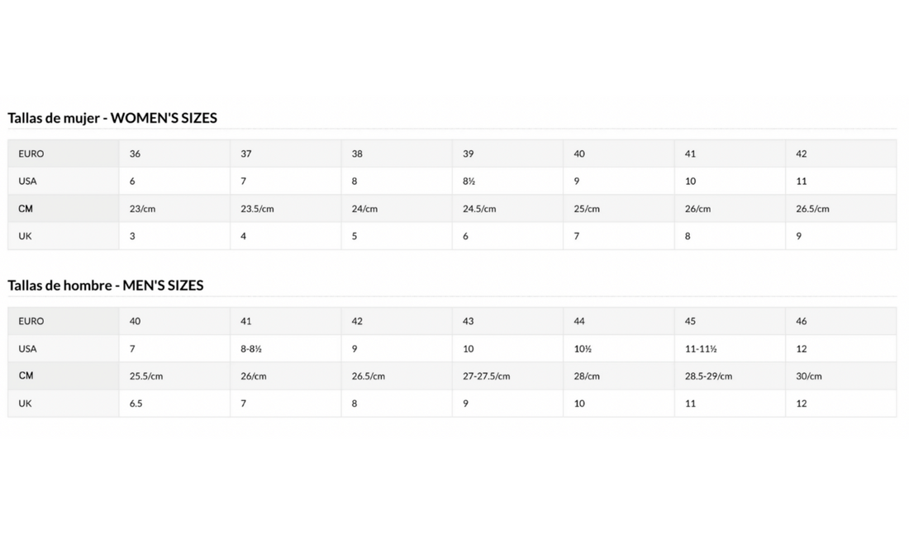Click 30/cm in the men's table
909x533 pixels.
pyautogui.click(x=808, y=376)
